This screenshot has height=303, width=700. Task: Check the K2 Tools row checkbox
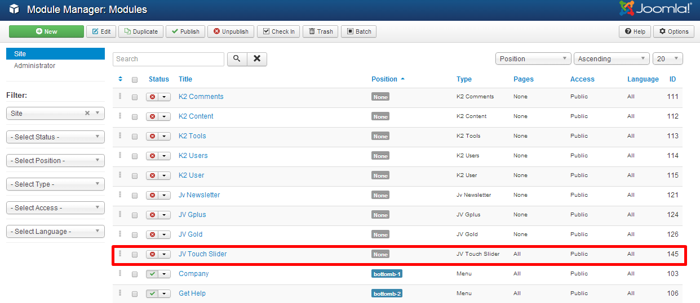coord(135,137)
